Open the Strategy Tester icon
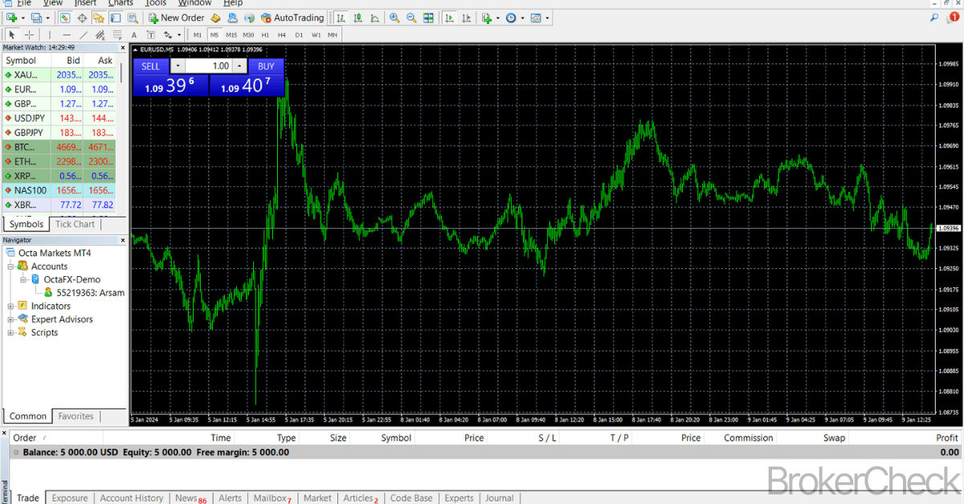This screenshot has height=504, width=964. click(x=133, y=18)
